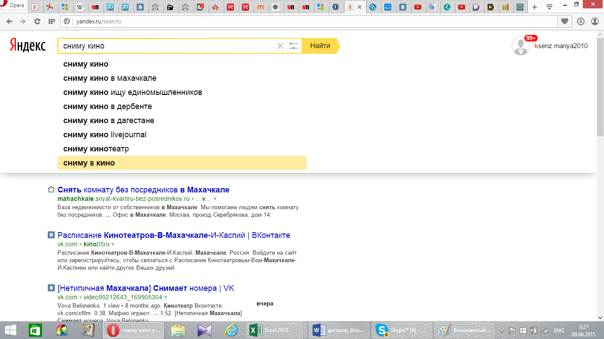Switch to Word document 'договор' on taskbar
The width and height of the screenshot is (604, 339).
coord(338,330)
